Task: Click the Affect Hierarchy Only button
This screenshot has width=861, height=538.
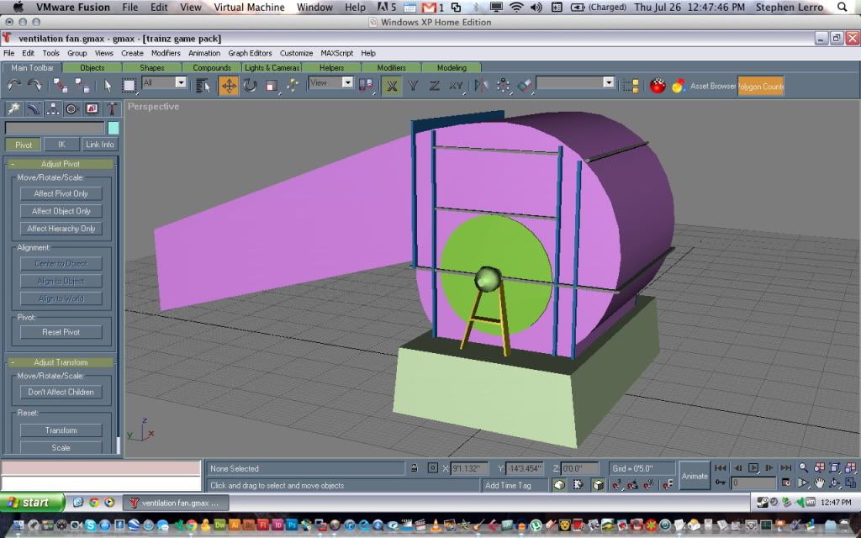Action: (x=61, y=229)
